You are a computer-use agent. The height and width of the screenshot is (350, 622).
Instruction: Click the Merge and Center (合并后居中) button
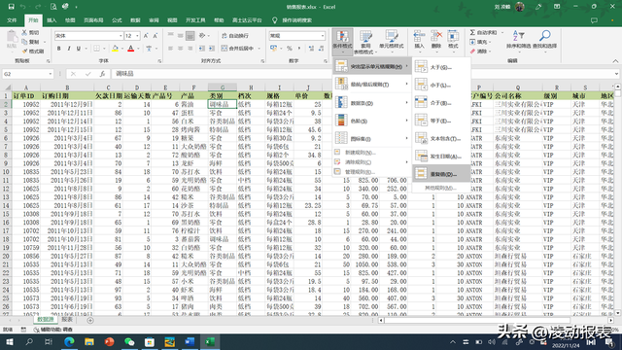[237, 49]
